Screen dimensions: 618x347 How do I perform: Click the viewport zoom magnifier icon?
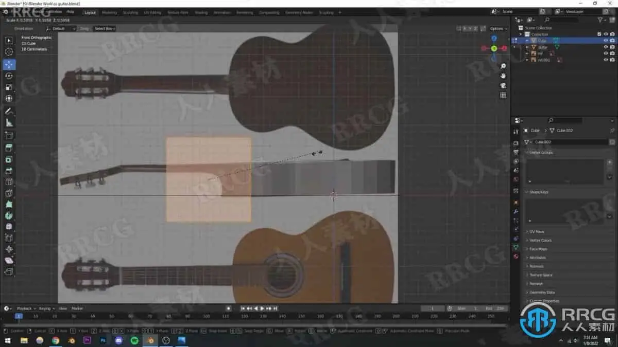pyautogui.click(x=503, y=66)
